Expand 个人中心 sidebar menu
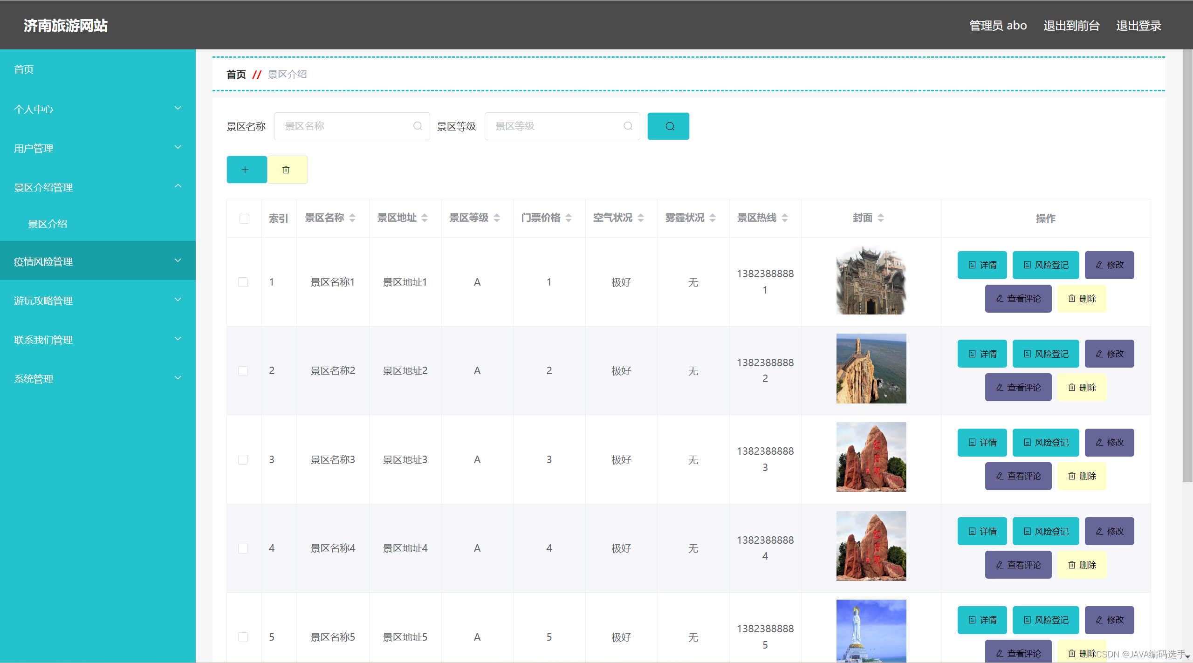This screenshot has width=1193, height=663. coord(98,109)
